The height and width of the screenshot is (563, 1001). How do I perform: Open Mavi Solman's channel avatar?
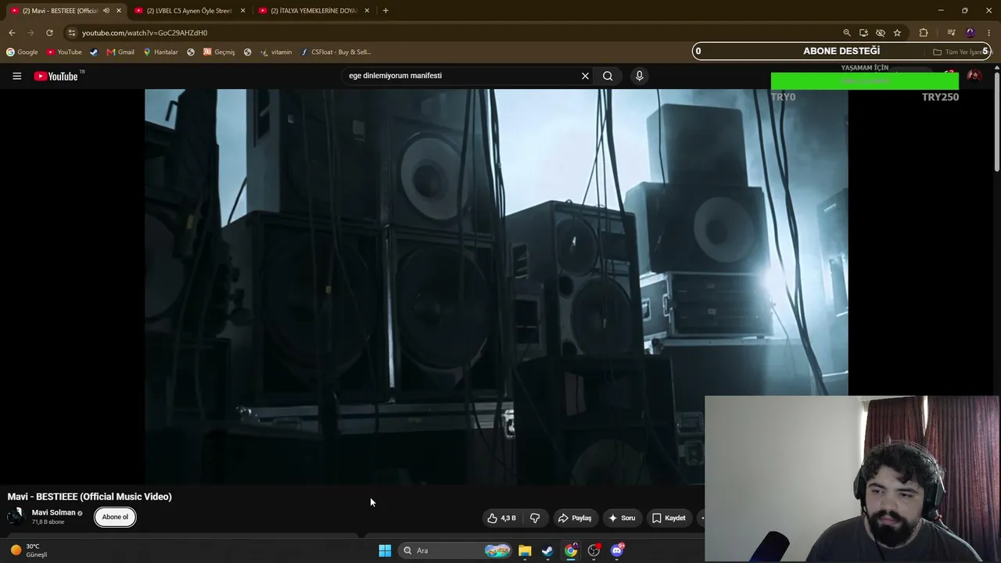pos(16,516)
